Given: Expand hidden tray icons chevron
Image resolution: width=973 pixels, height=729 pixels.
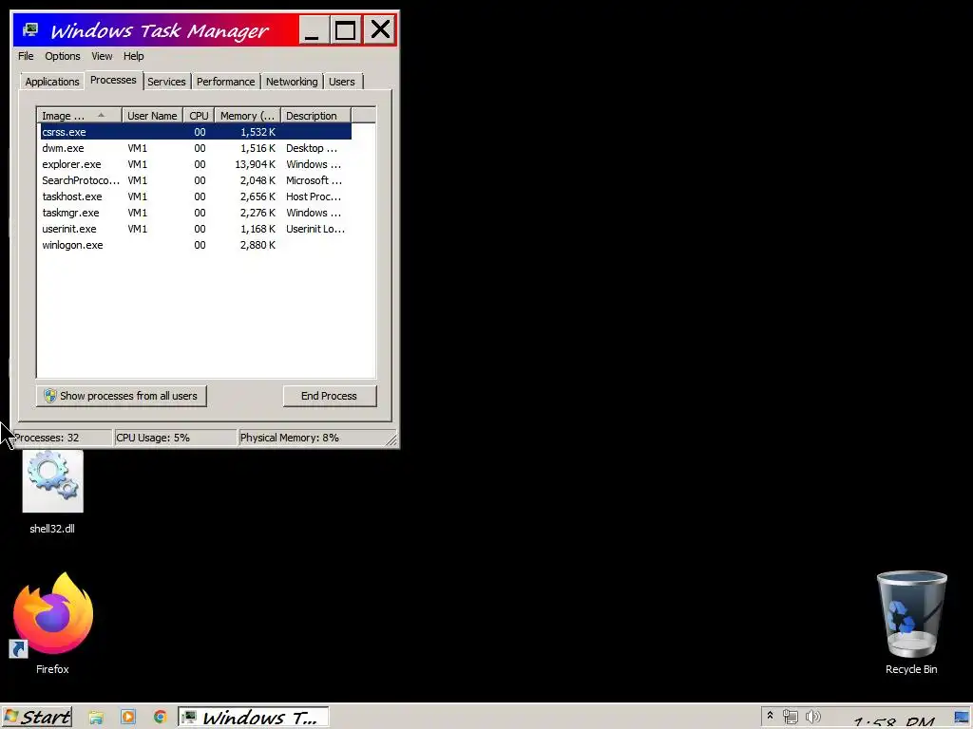Looking at the screenshot, I should pos(770,716).
